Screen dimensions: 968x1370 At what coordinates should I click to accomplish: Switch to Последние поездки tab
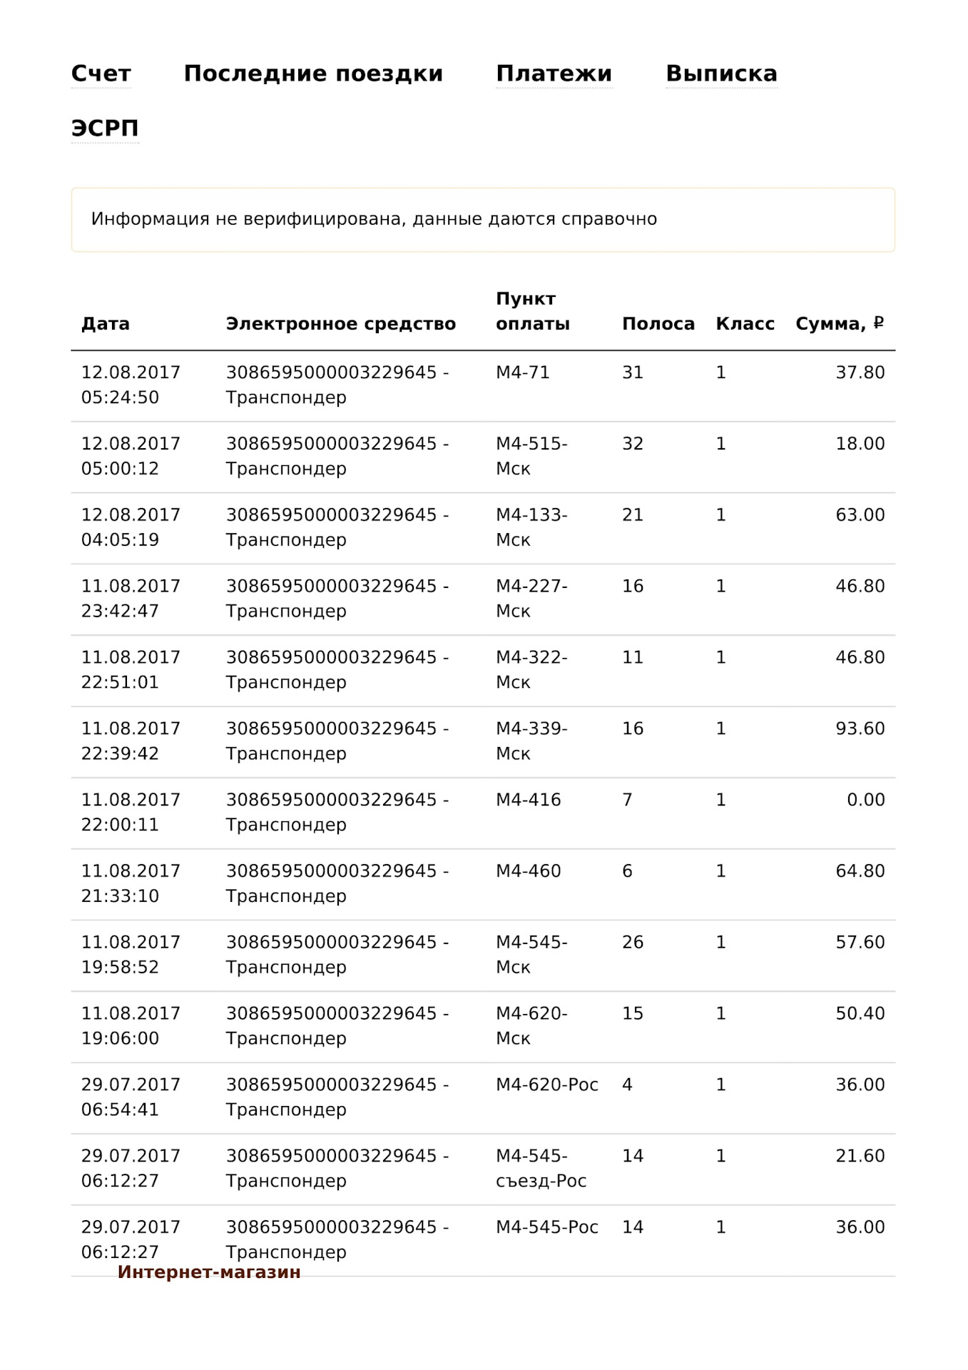click(x=313, y=73)
